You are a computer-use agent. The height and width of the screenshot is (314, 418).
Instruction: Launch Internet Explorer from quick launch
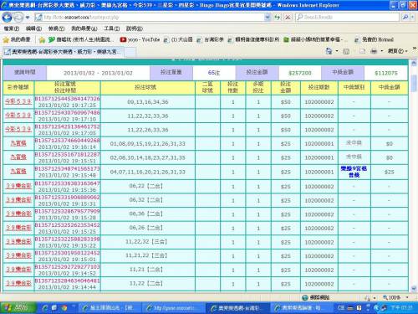(44, 308)
